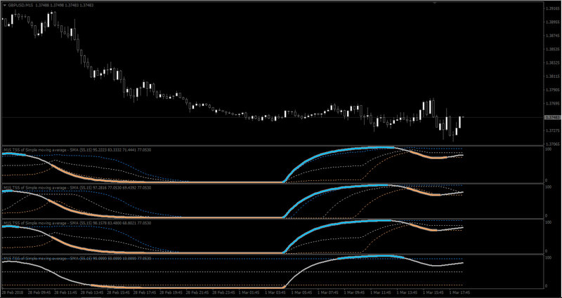
Task: Click the 1 Mar 17:45 time marker
Action: click(459, 292)
